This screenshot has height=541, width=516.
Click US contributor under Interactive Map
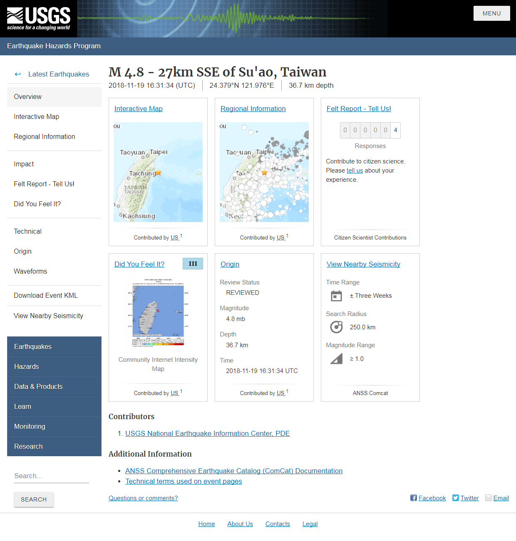[174, 237]
